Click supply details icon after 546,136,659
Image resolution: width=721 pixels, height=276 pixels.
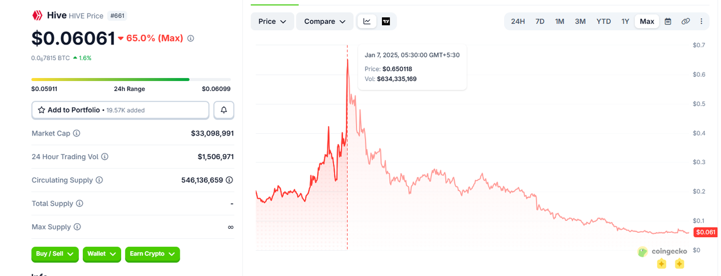tap(229, 180)
